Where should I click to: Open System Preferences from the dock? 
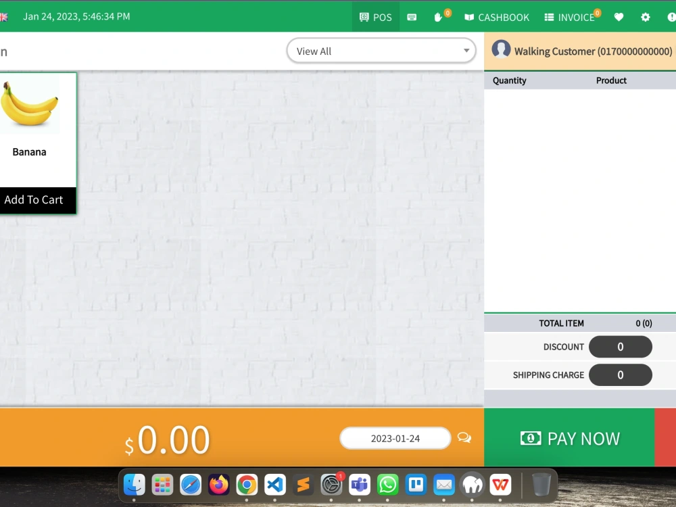[331, 485]
